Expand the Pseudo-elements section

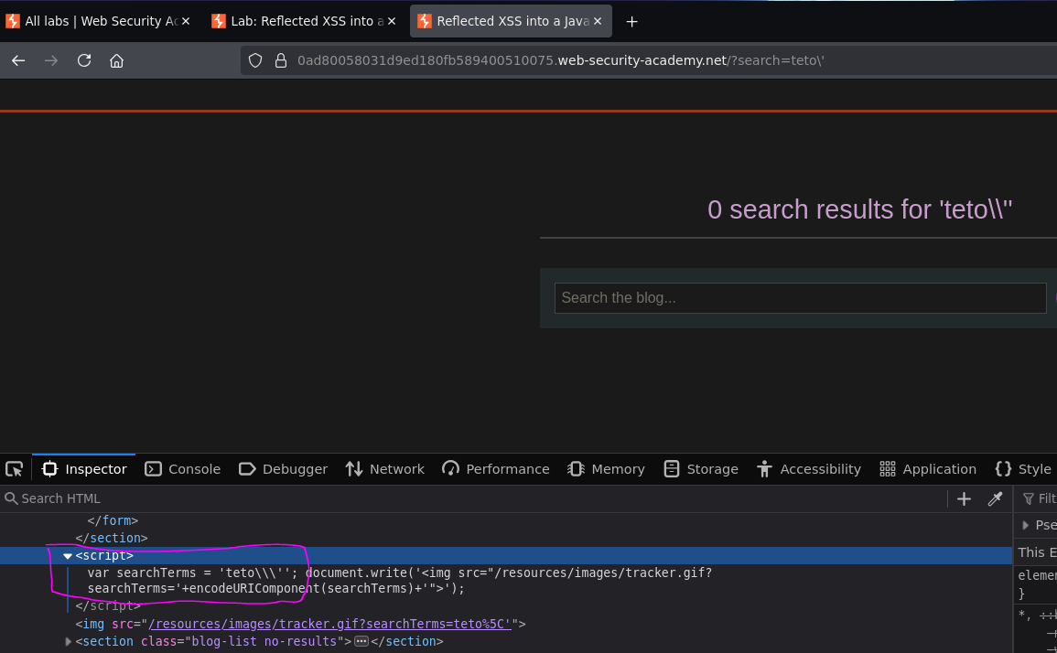1026,525
